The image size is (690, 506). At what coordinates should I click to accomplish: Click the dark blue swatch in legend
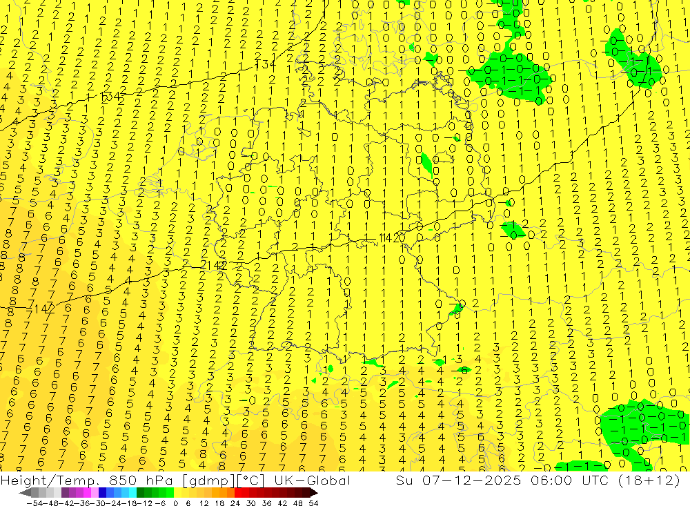[x=102, y=493]
